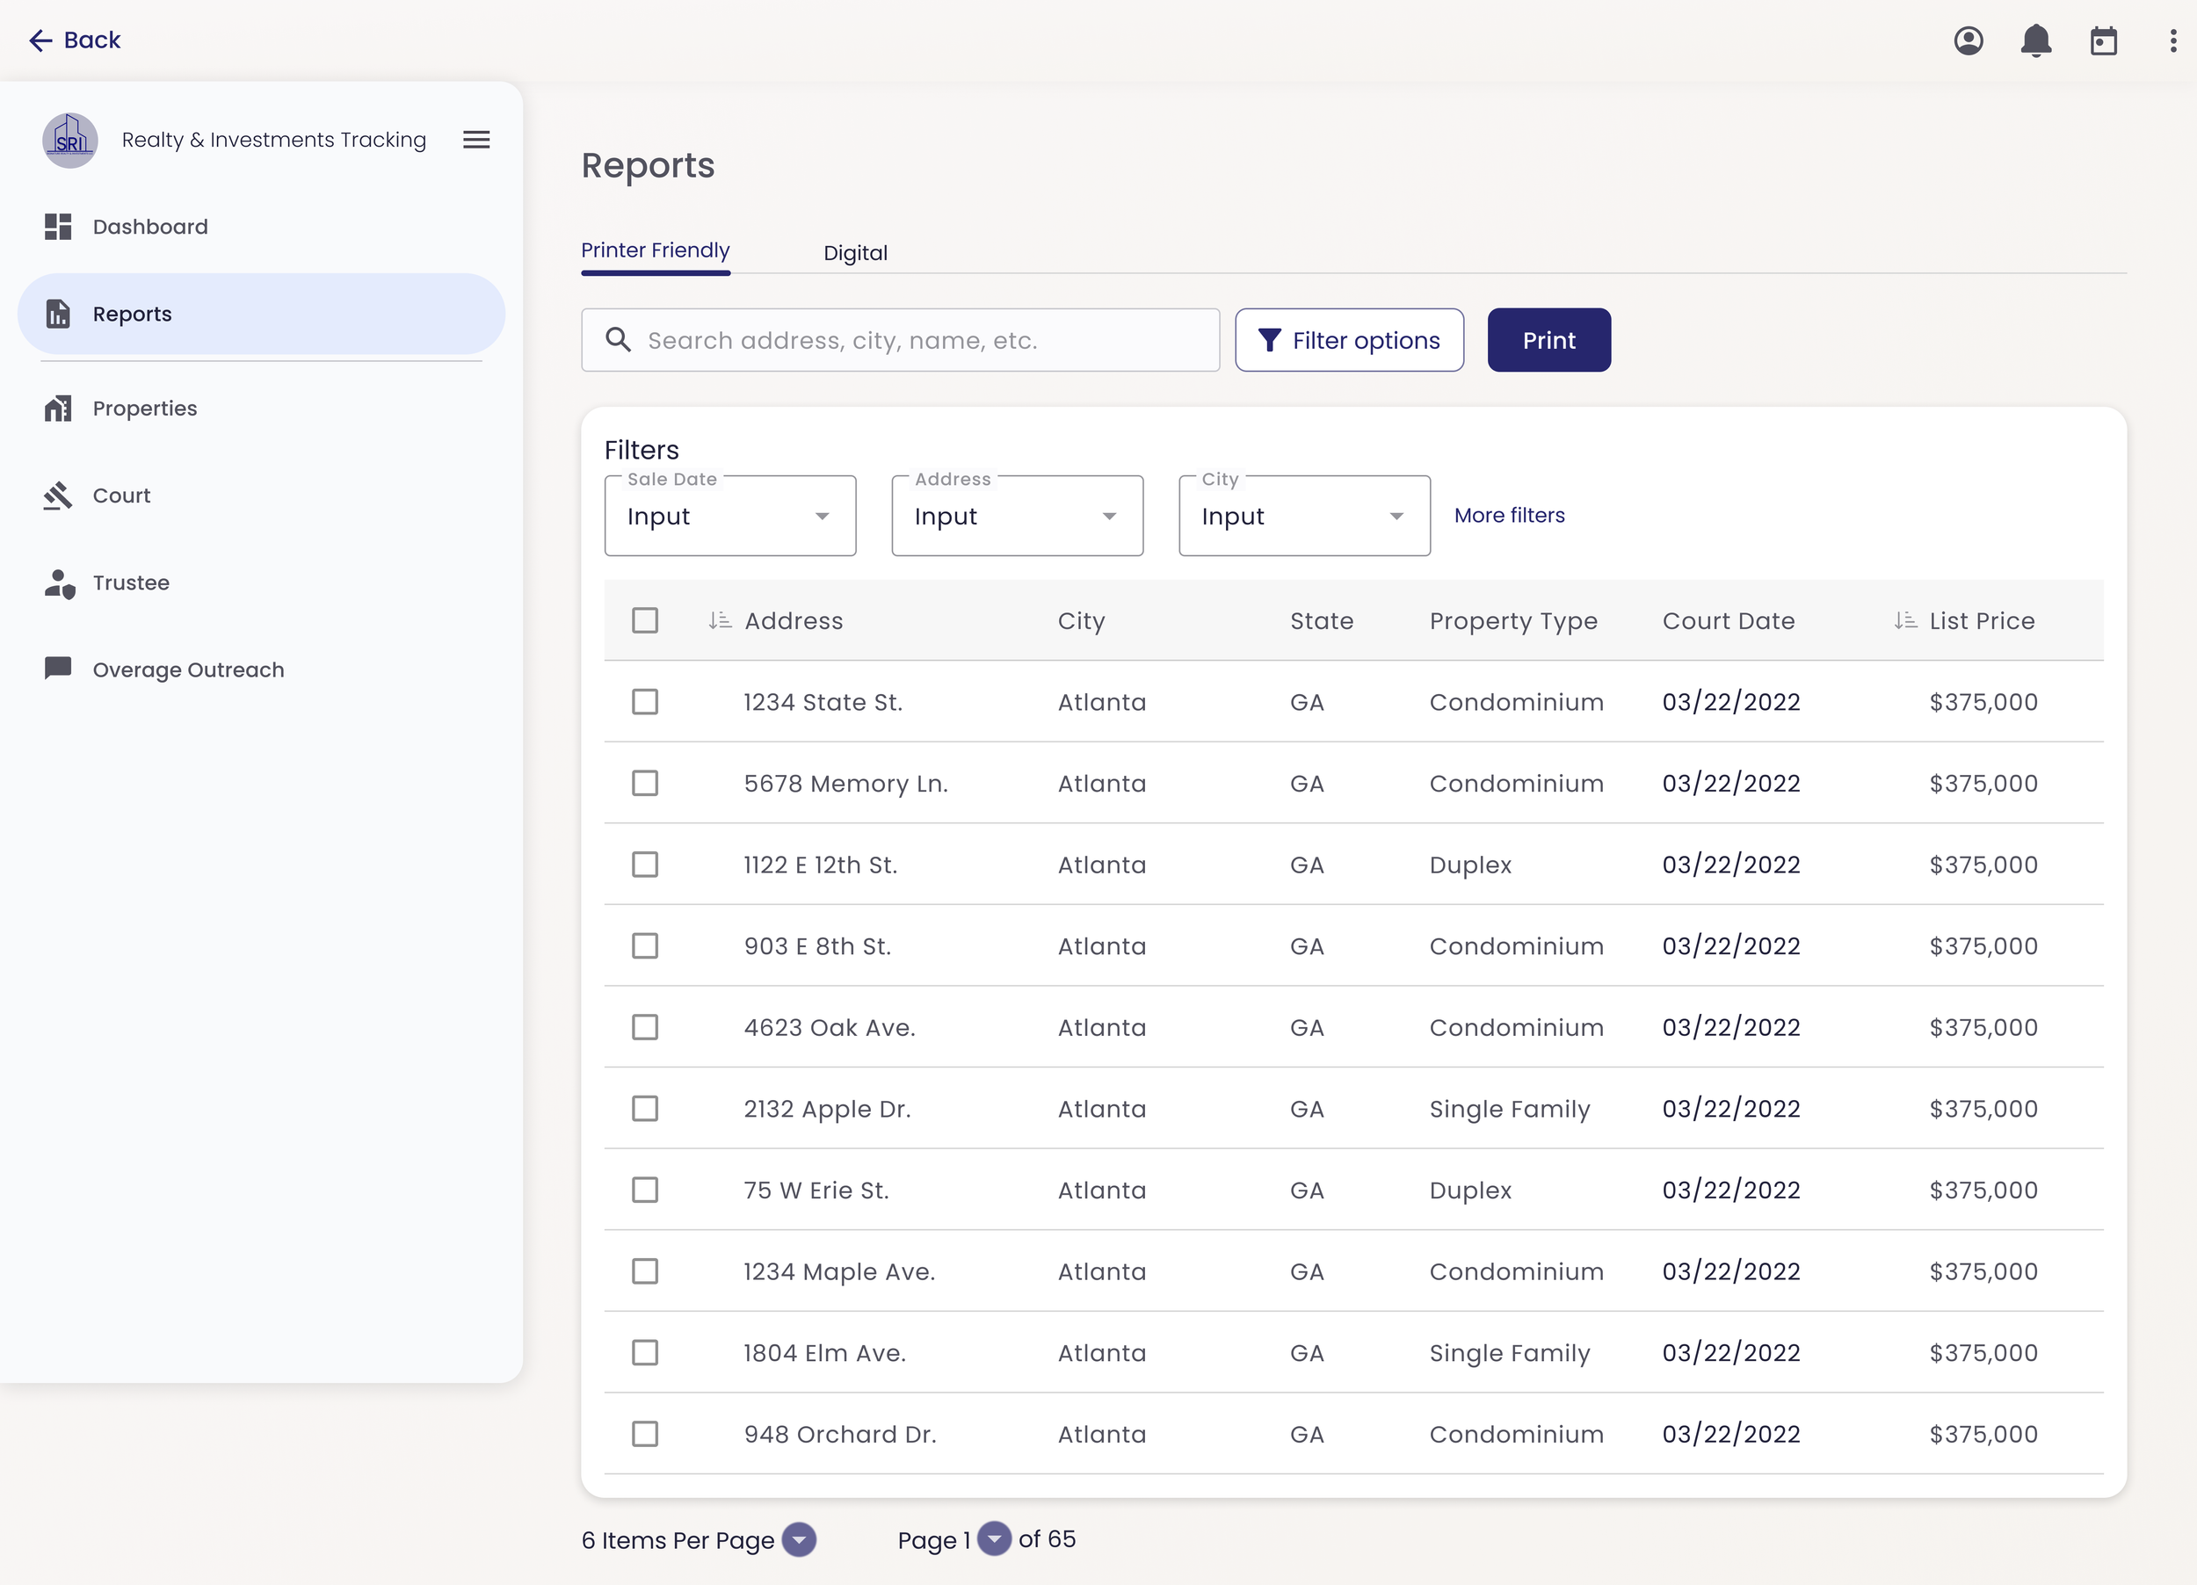Sort by List Price sort icon
Screen dimensions: 2197x1585
(1904, 620)
